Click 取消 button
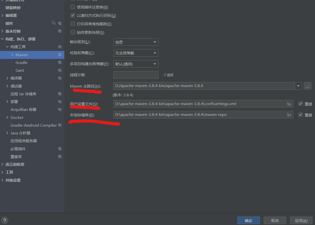Image resolution: width=315 pixels, height=225 pixels. click(275, 220)
